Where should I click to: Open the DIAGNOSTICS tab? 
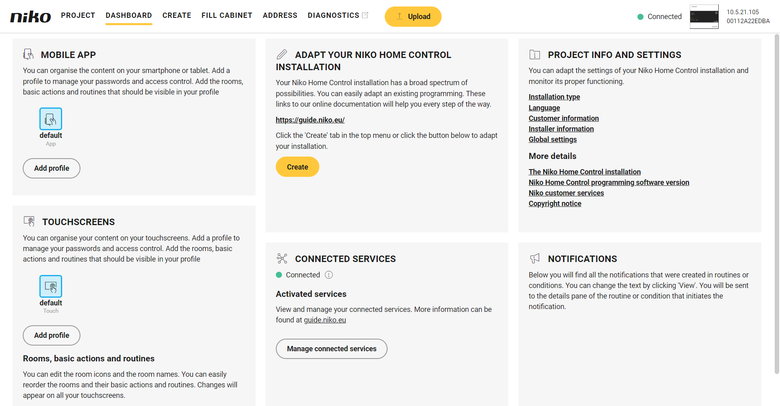[333, 15]
